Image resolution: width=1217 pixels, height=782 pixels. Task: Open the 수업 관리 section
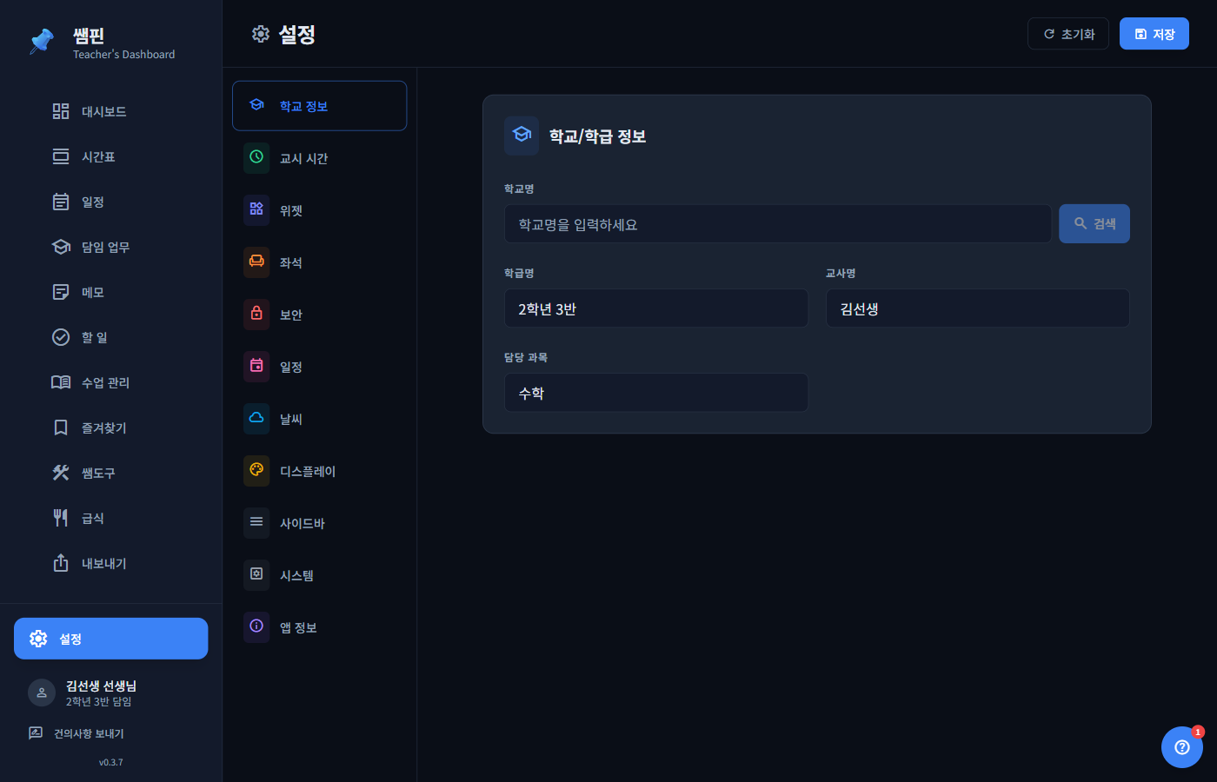[x=60, y=382]
